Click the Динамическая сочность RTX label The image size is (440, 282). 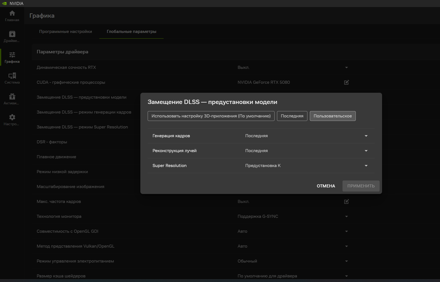click(x=66, y=67)
